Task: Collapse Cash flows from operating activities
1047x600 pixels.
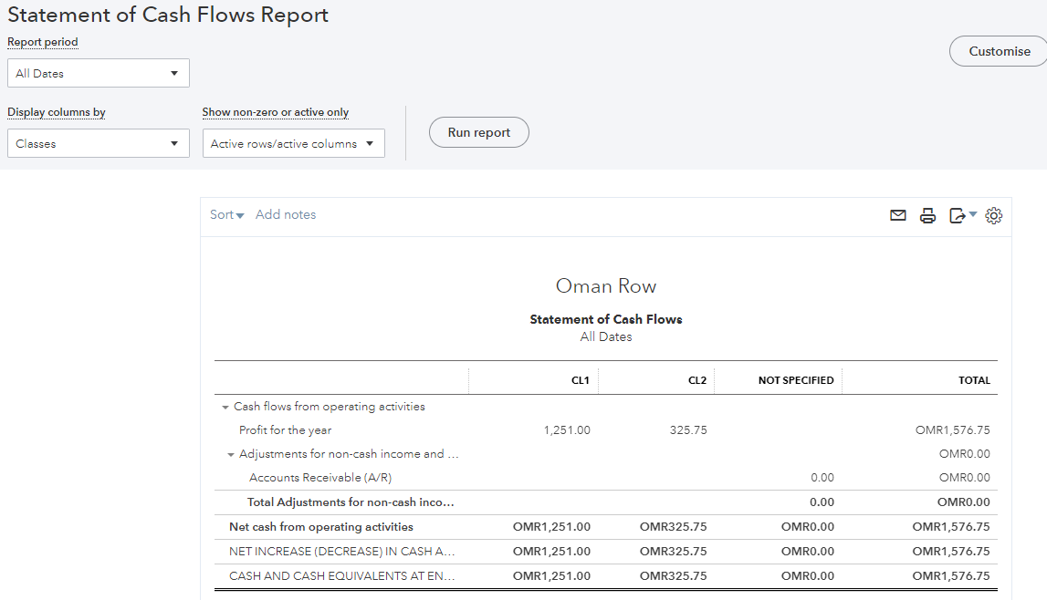Action: coord(225,408)
